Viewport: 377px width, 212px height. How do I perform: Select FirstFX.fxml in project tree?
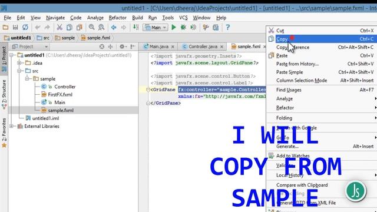(x=57, y=95)
